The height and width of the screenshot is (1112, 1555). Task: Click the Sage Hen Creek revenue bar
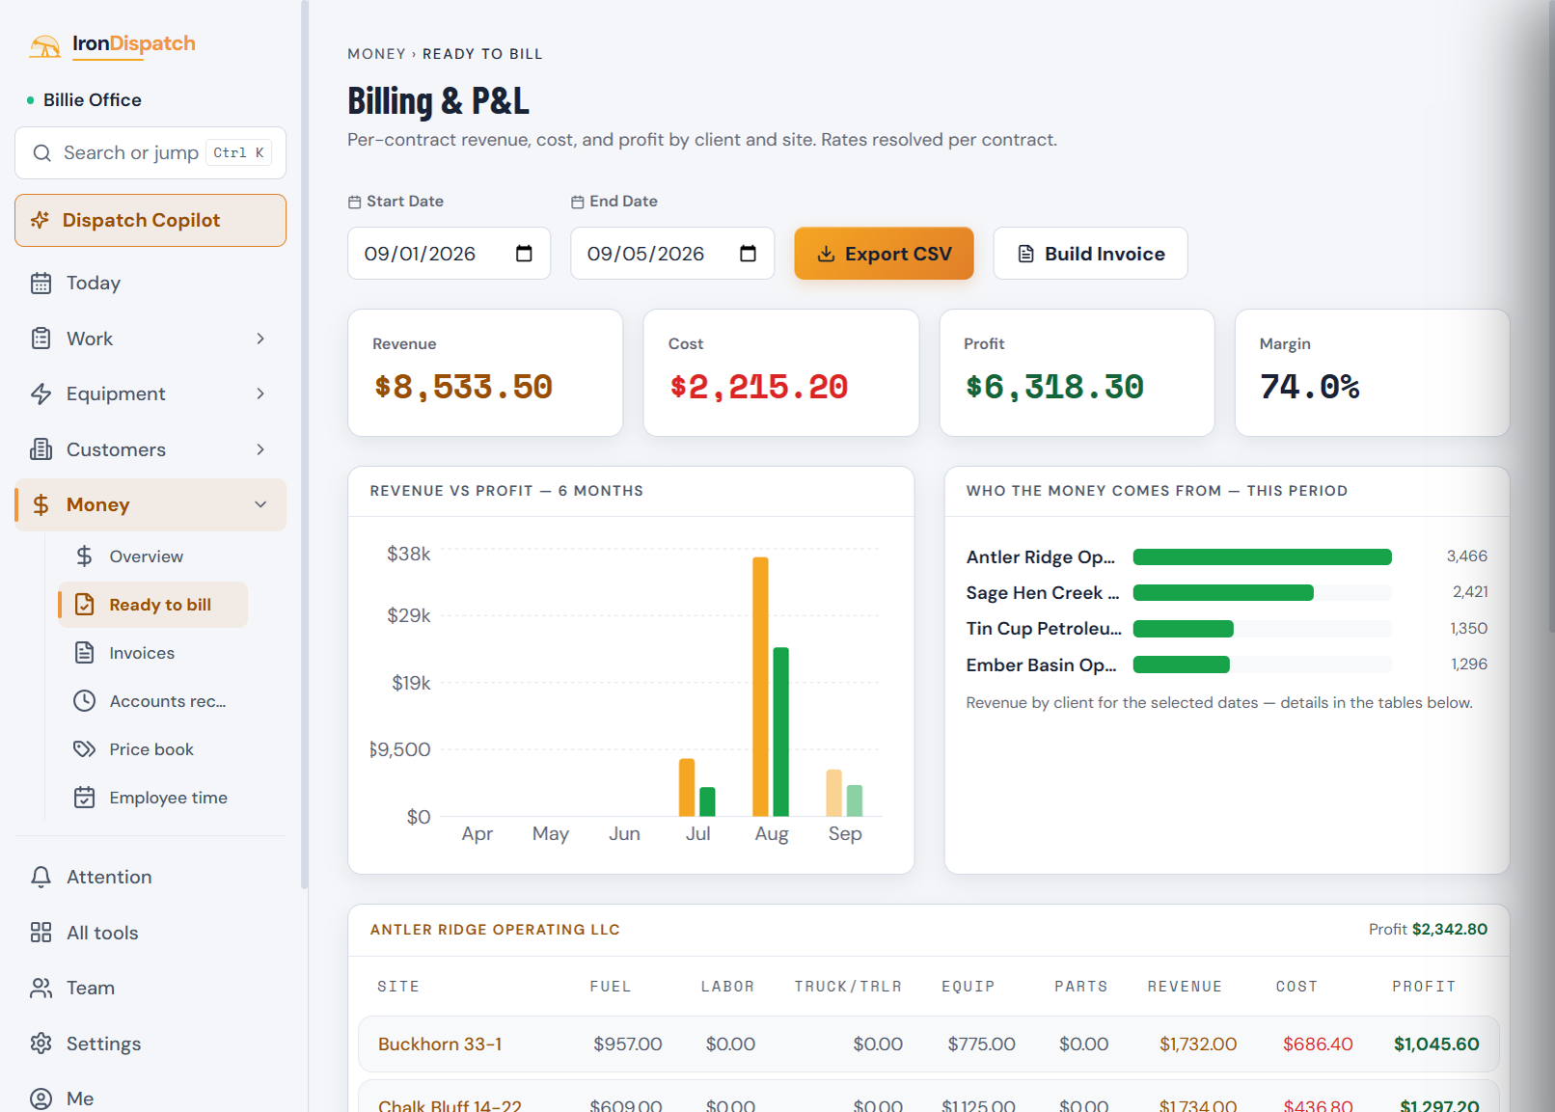[x=1223, y=592]
